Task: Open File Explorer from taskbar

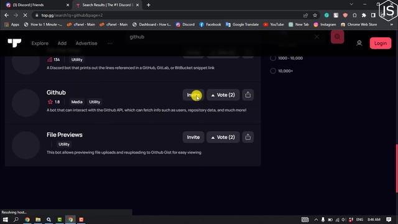Action: pyautogui.click(x=38, y=220)
